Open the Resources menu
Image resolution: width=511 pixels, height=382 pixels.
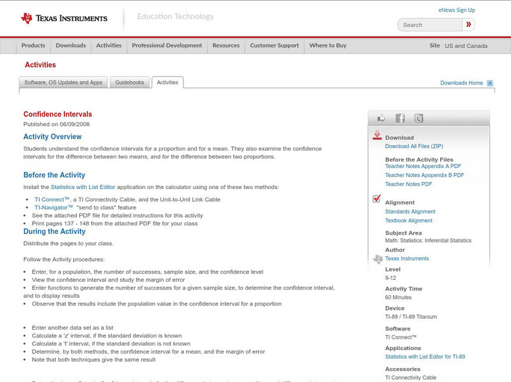[x=226, y=45]
